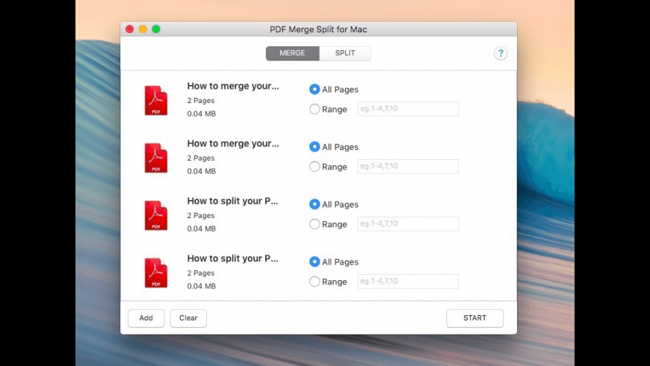Select the first PDF file icon
The width and height of the screenshot is (650, 366).
click(155, 100)
